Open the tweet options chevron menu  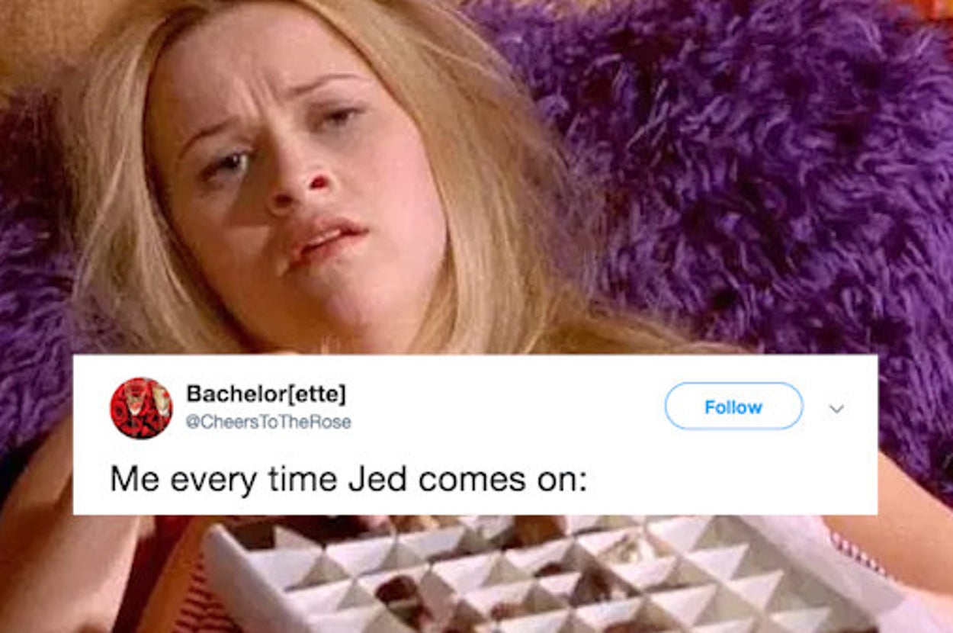click(836, 409)
